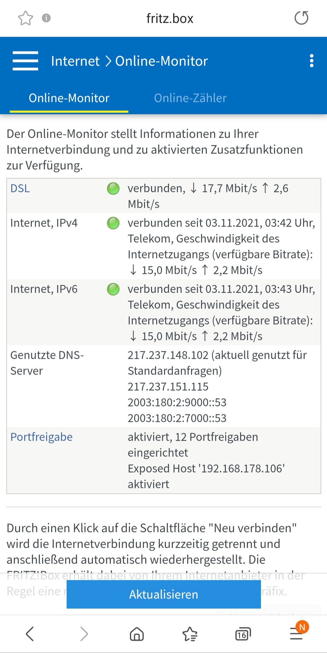Click the Aktualisieren button
This screenshot has width=327, height=653.
(164, 594)
